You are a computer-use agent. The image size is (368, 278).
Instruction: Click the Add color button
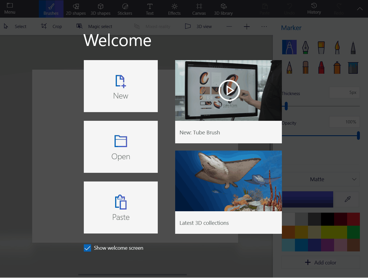pos(321,262)
